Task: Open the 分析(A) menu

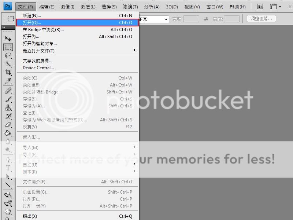Action: [x=152, y=7]
